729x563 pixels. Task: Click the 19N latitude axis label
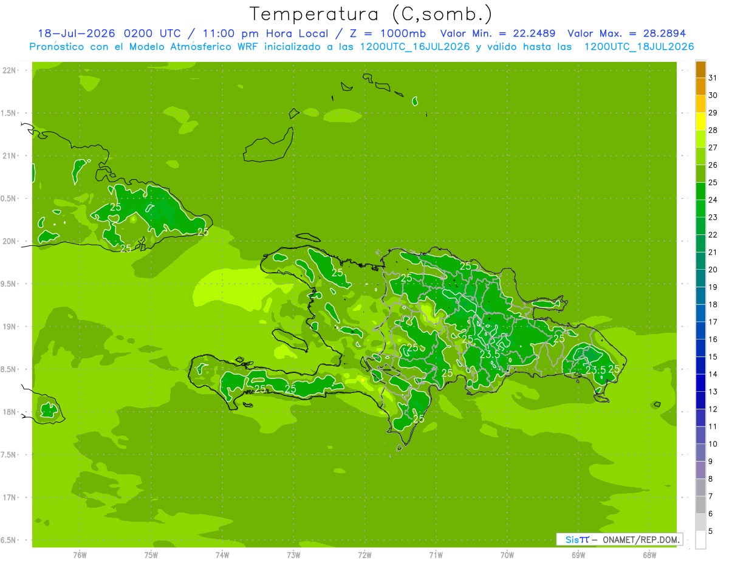10,327
